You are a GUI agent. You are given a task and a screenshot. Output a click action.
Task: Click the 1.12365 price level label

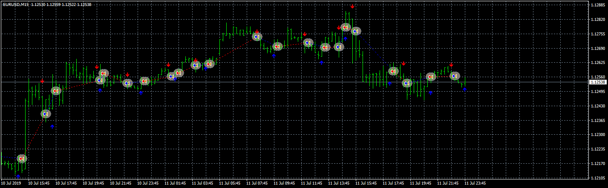coord(597,120)
